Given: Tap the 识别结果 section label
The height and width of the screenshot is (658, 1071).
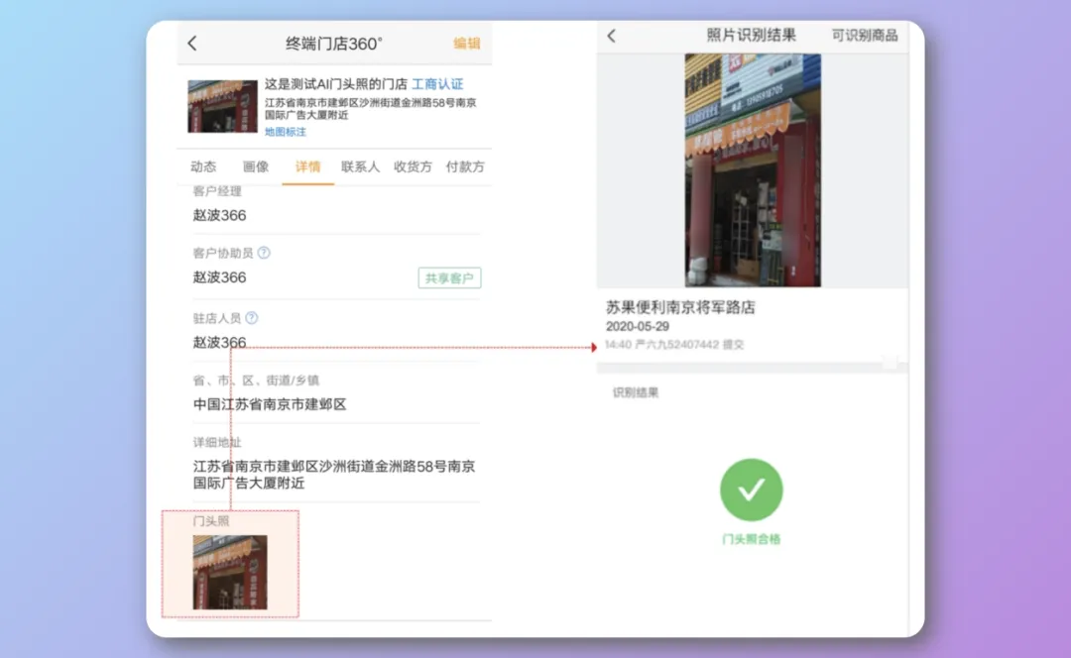Looking at the screenshot, I should point(636,392).
